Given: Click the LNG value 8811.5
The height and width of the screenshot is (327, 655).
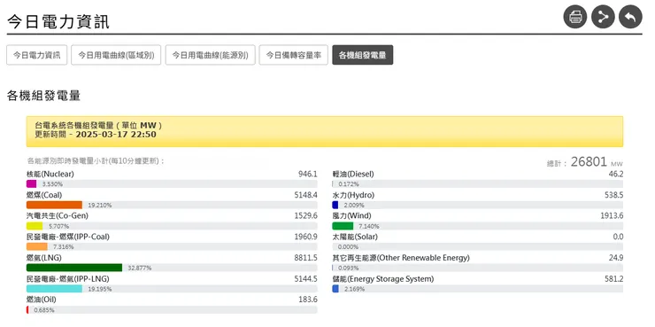Looking at the screenshot, I should 305,258.
